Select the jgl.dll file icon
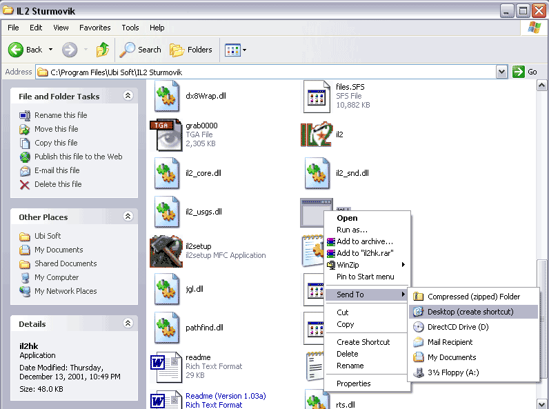This screenshot has width=549, height=409. point(167,289)
